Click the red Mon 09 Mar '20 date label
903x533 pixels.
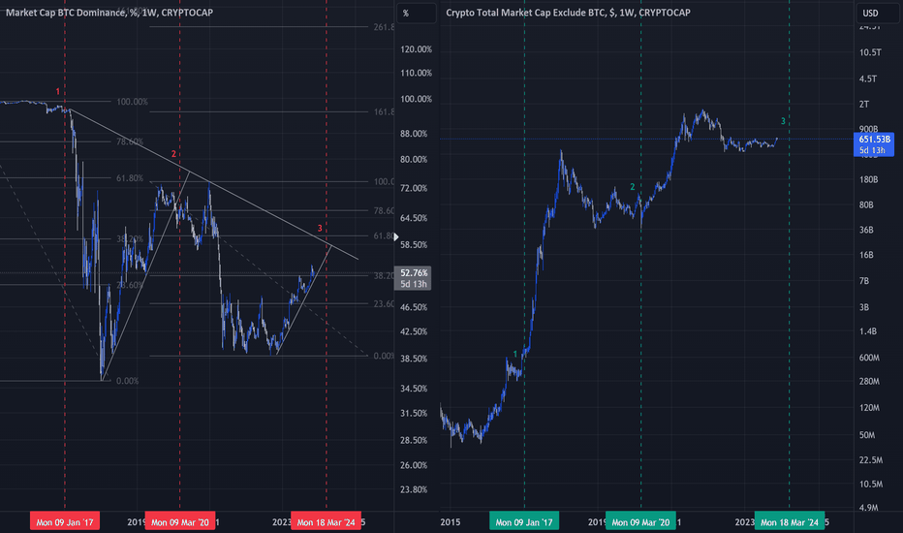179,521
